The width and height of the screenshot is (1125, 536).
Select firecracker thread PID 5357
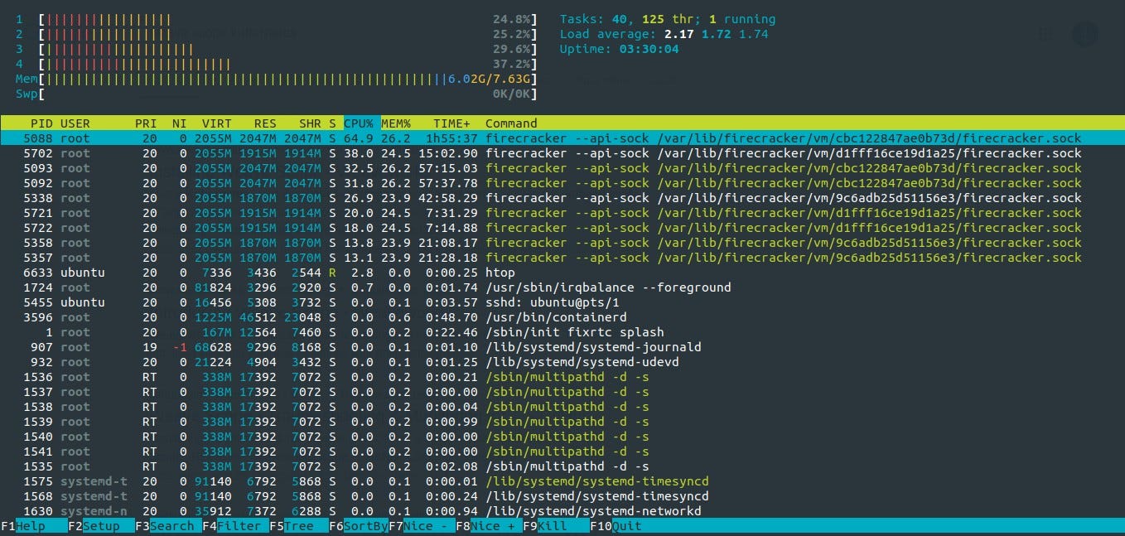click(562, 258)
